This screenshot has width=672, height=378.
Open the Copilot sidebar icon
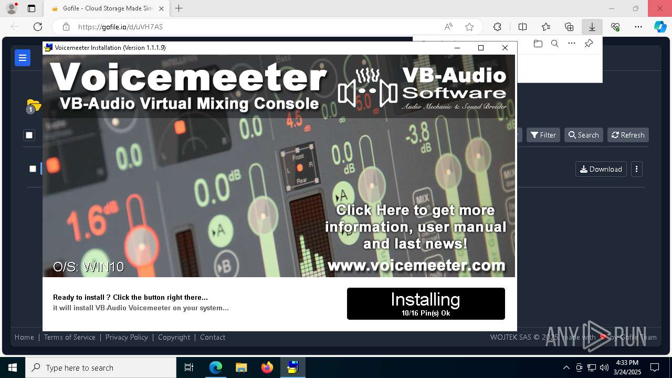pyautogui.click(x=660, y=27)
